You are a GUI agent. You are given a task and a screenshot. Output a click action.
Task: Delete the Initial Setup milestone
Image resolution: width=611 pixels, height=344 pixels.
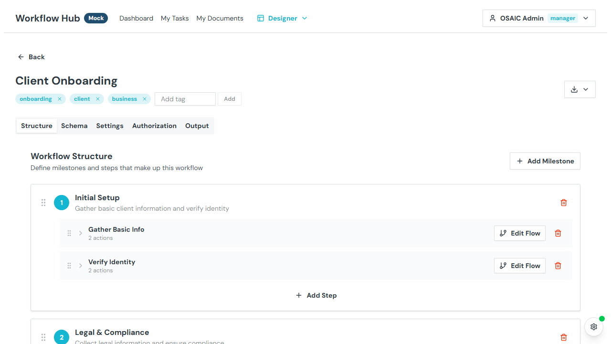[x=563, y=203]
